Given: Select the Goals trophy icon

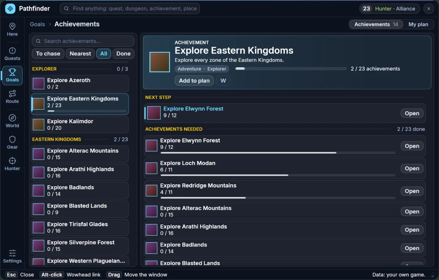Looking at the screenshot, I should pos(12,72).
